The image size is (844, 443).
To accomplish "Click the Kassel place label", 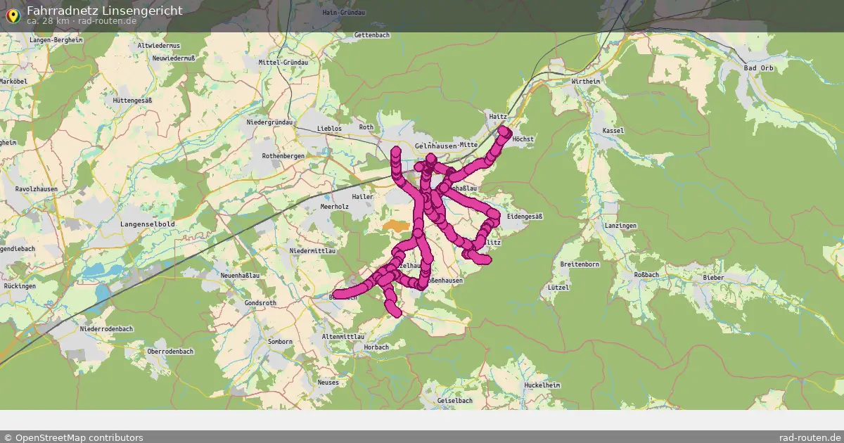I will [x=613, y=131].
